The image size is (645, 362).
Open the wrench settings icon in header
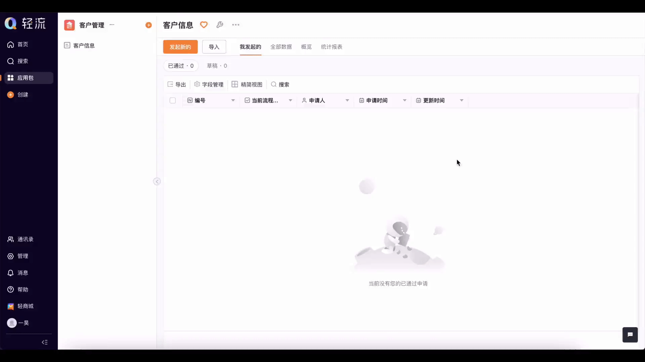220,25
